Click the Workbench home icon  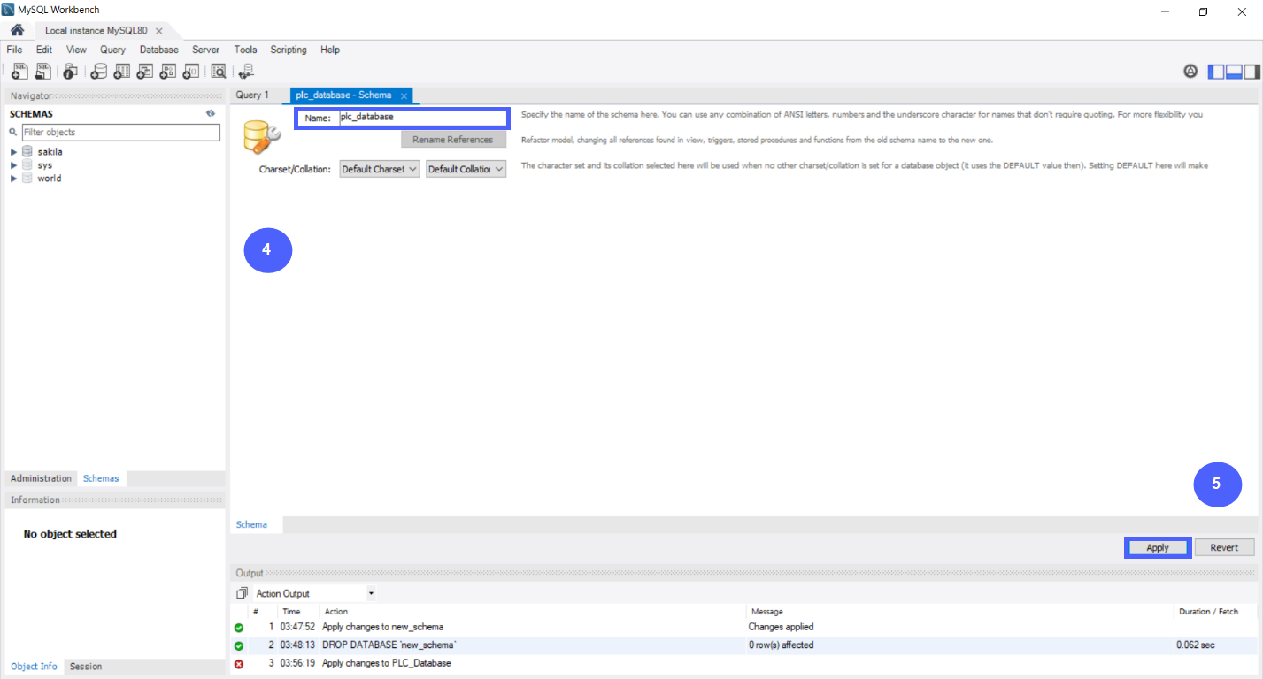[16, 28]
